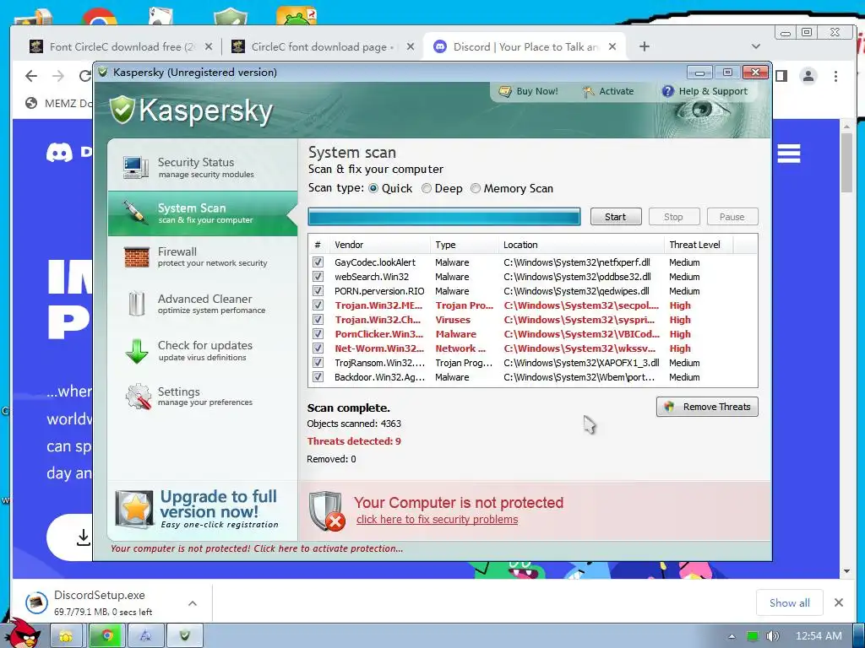The height and width of the screenshot is (648, 865).
Task: Uncheck the GayCodec.lookAlert threat row
Action: tap(318, 262)
